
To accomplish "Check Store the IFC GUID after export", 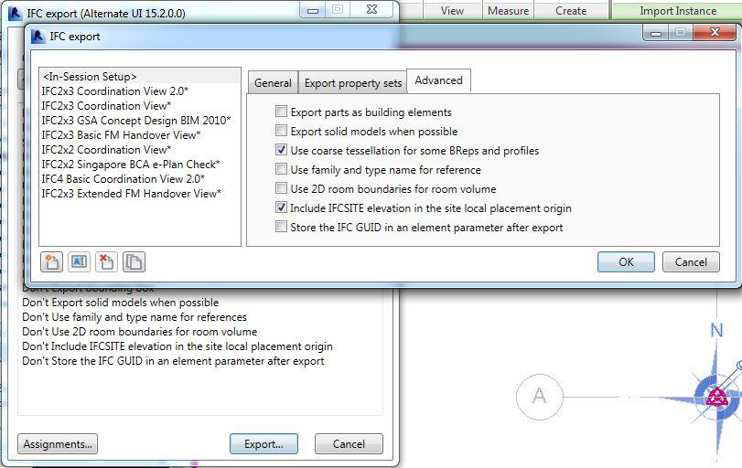I will tap(281, 227).
